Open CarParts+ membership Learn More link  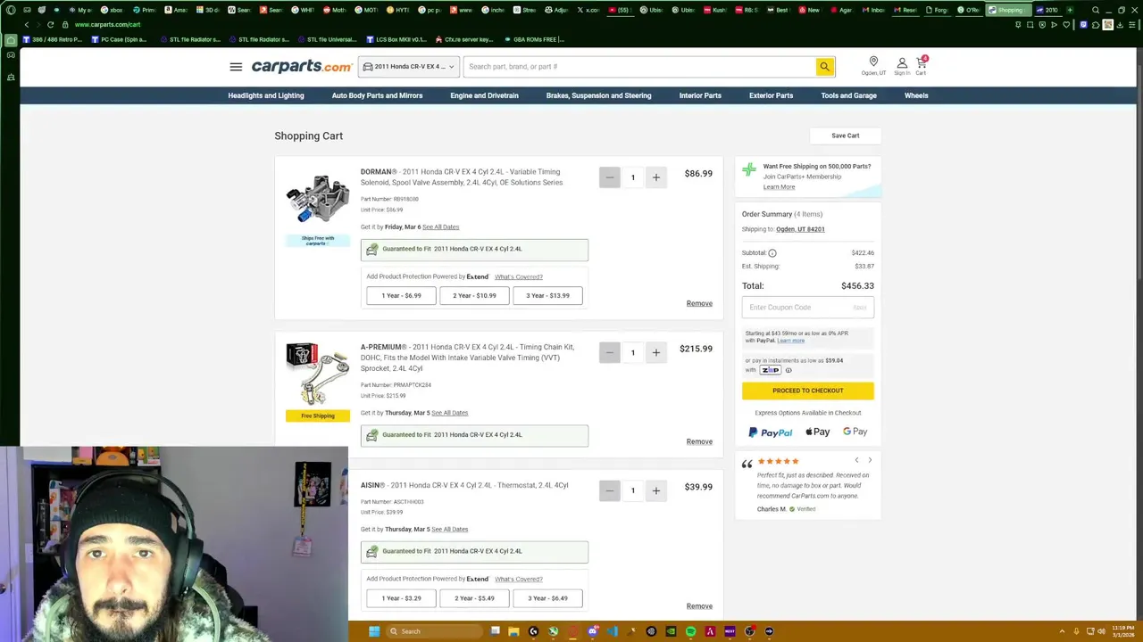(779, 187)
